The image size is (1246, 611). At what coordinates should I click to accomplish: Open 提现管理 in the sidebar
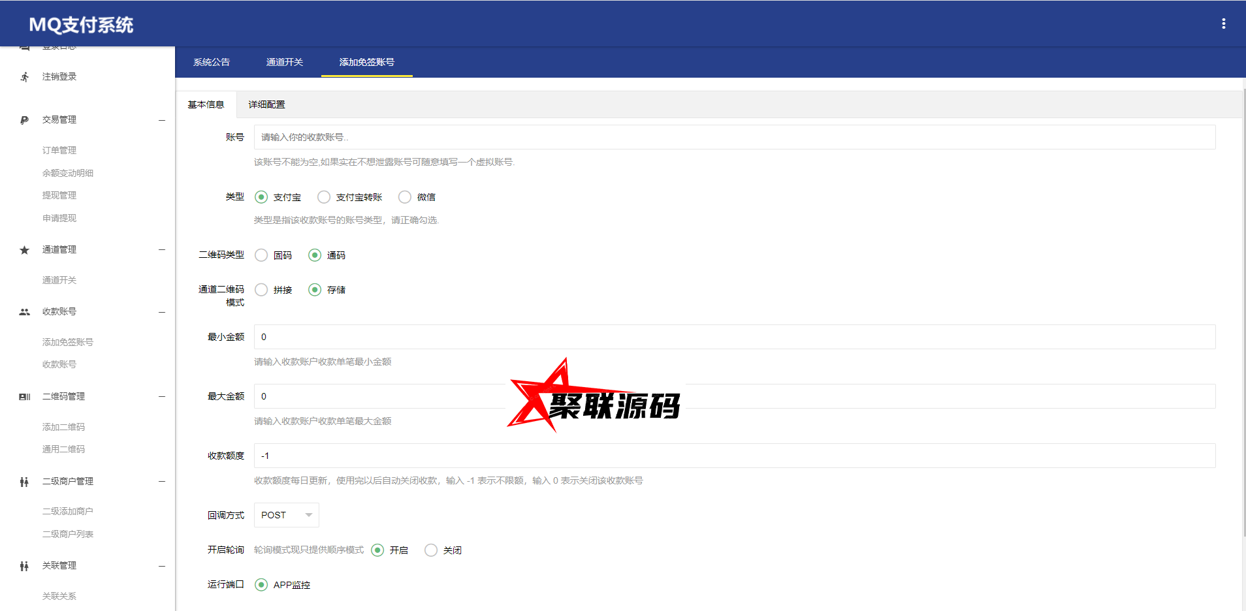pos(59,196)
